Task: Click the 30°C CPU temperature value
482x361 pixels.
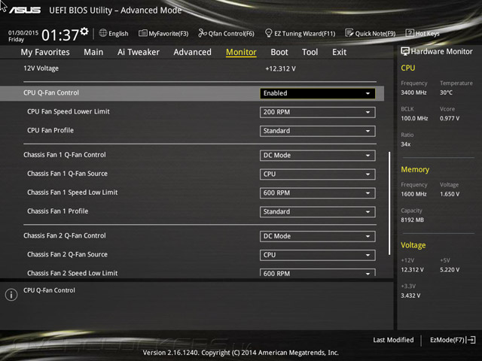Action: 446,93
